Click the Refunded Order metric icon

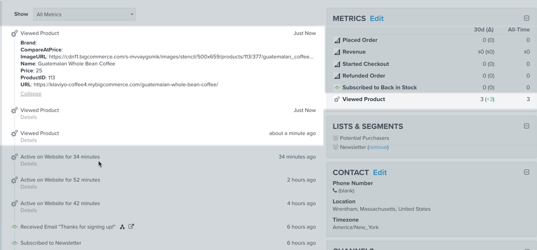tap(337, 76)
